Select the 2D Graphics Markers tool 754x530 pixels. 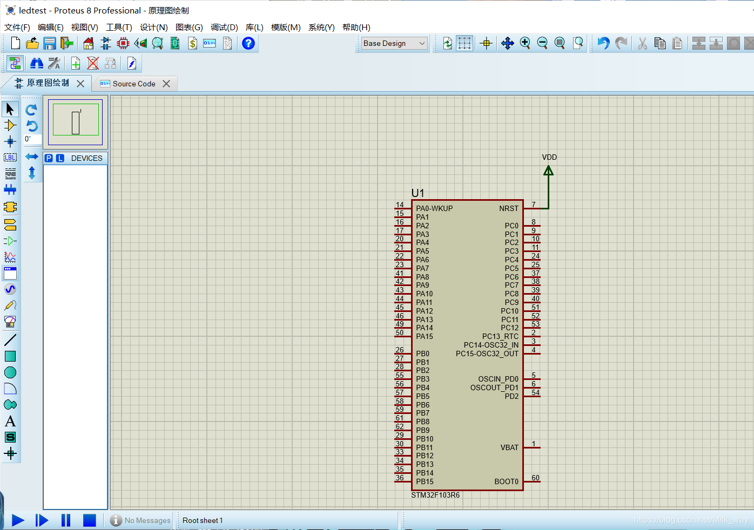[10, 453]
